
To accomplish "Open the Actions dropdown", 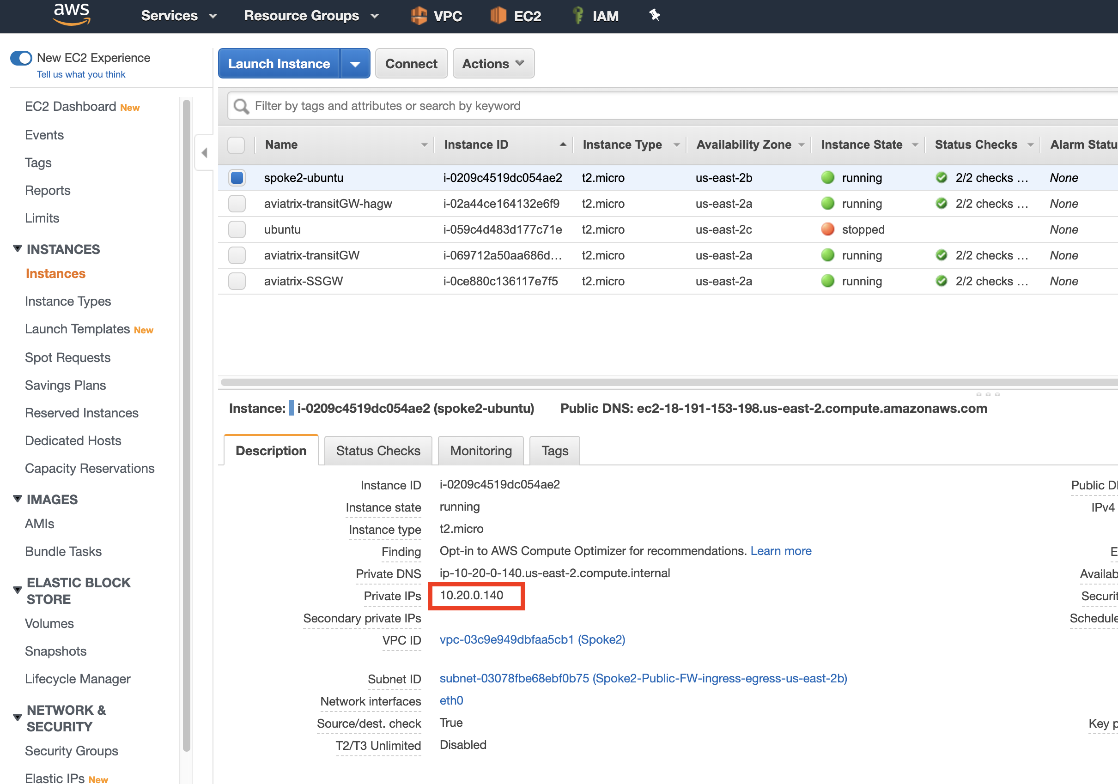I will (x=493, y=64).
